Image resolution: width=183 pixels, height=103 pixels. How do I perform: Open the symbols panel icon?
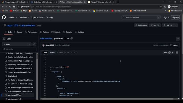177,53
